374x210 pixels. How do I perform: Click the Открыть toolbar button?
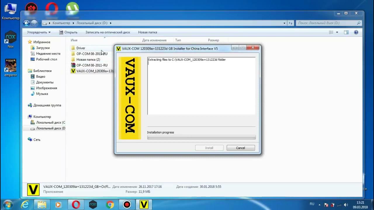[68, 32]
